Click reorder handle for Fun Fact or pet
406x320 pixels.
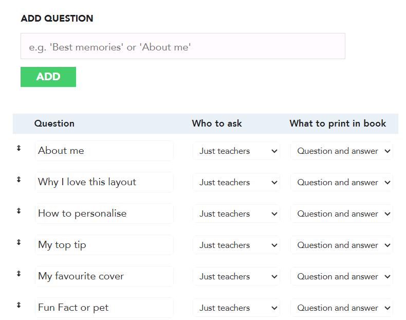[19, 305]
